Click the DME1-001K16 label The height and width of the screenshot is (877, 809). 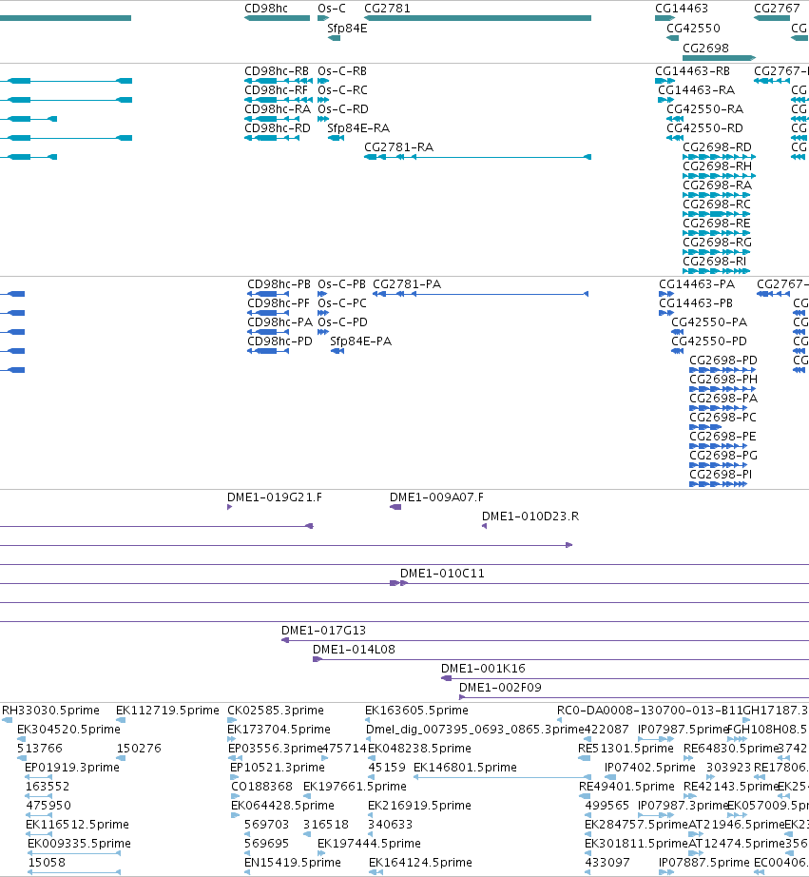[483, 669]
